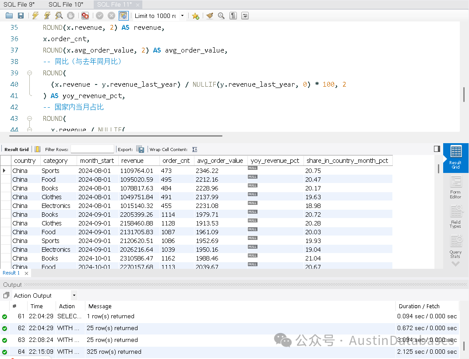Switch to the SQL File 10* tab
The width and height of the screenshot is (469, 359).
[66, 4]
